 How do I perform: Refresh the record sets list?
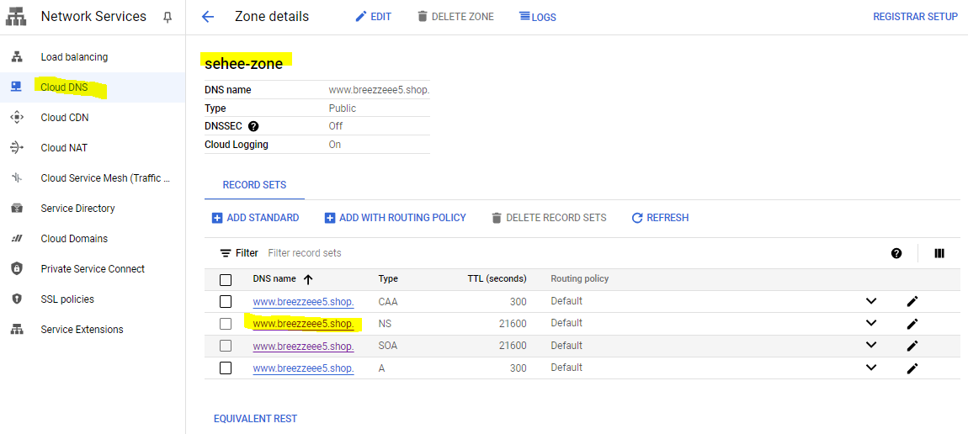click(660, 218)
